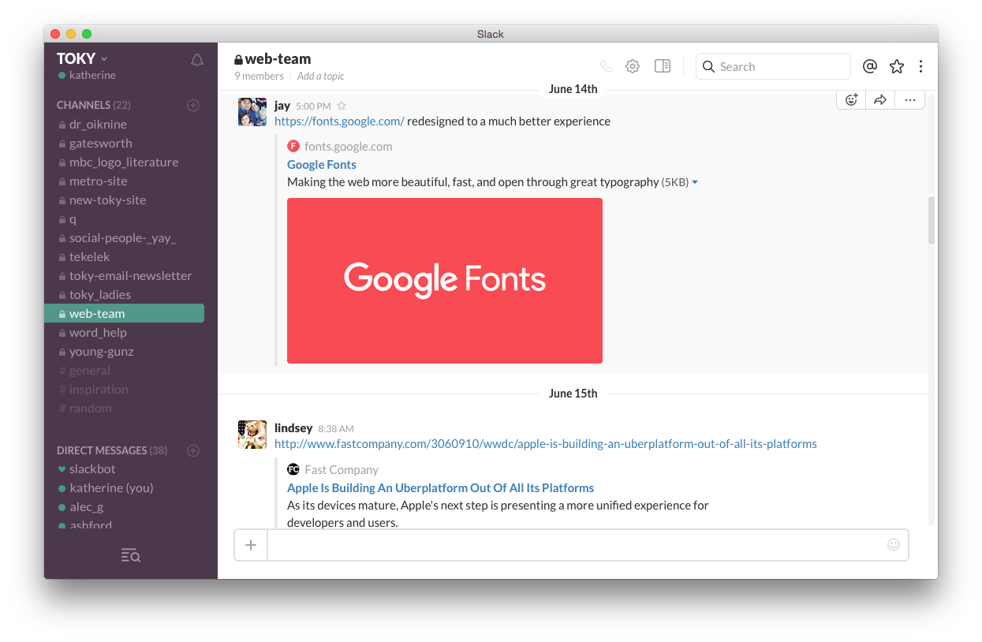Open notification preferences bell icon
Image resolution: width=982 pixels, height=642 pixels.
coord(197,60)
